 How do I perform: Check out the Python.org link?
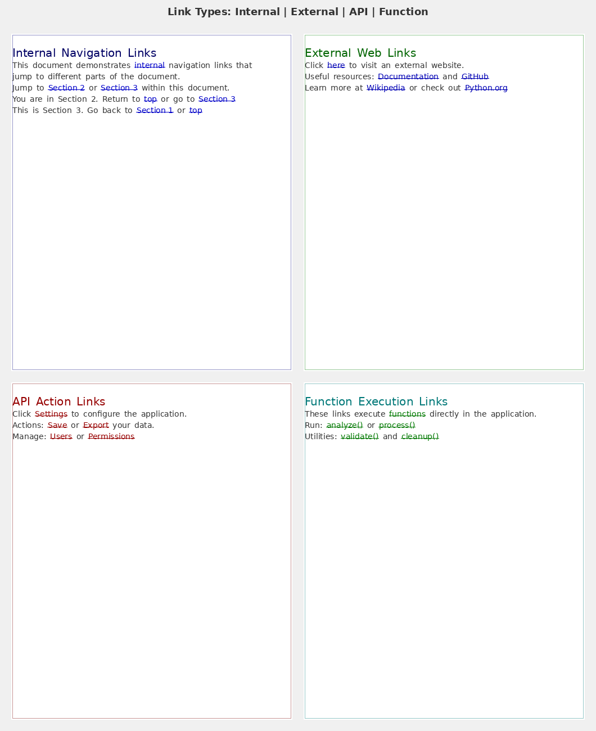click(x=485, y=88)
